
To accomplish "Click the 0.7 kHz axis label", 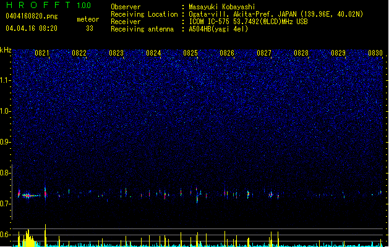I will [5, 204].
